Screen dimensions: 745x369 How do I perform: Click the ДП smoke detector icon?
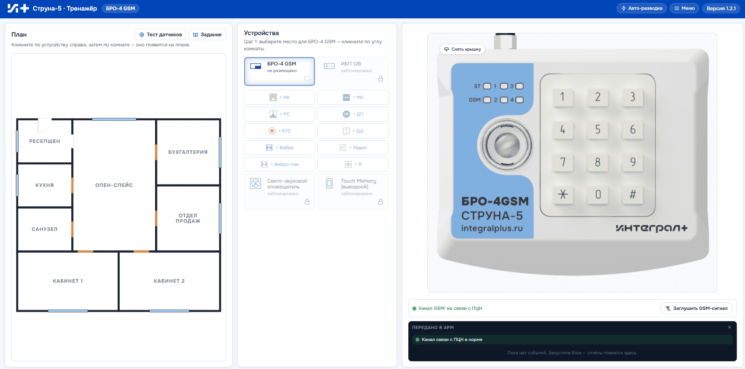point(346,114)
